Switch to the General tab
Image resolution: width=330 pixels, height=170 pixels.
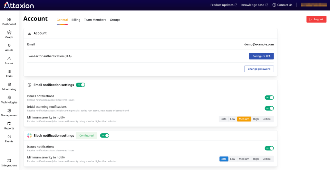click(x=62, y=20)
